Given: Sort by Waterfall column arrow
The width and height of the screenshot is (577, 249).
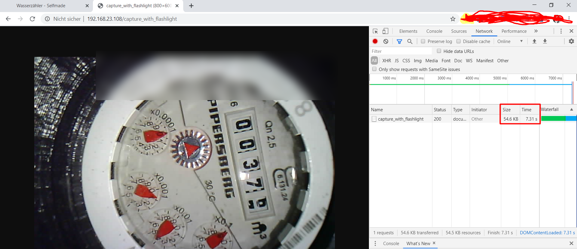Looking at the screenshot, I should (x=572, y=109).
